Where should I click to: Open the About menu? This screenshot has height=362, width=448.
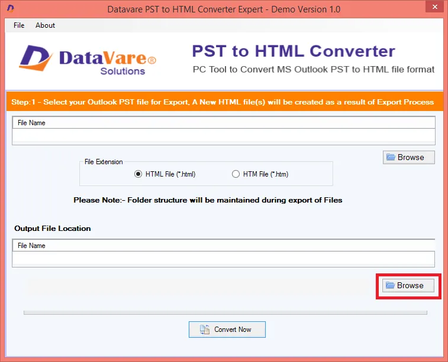(x=45, y=25)
